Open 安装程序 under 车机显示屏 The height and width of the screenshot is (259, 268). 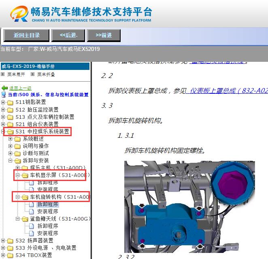click(x=48, y=190)
